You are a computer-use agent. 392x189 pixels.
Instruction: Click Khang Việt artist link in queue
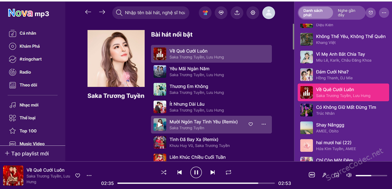(326, 43)
